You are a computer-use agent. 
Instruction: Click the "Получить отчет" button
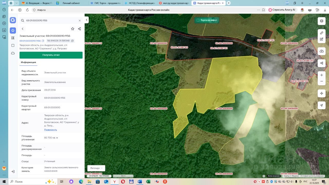pos(51,55)
